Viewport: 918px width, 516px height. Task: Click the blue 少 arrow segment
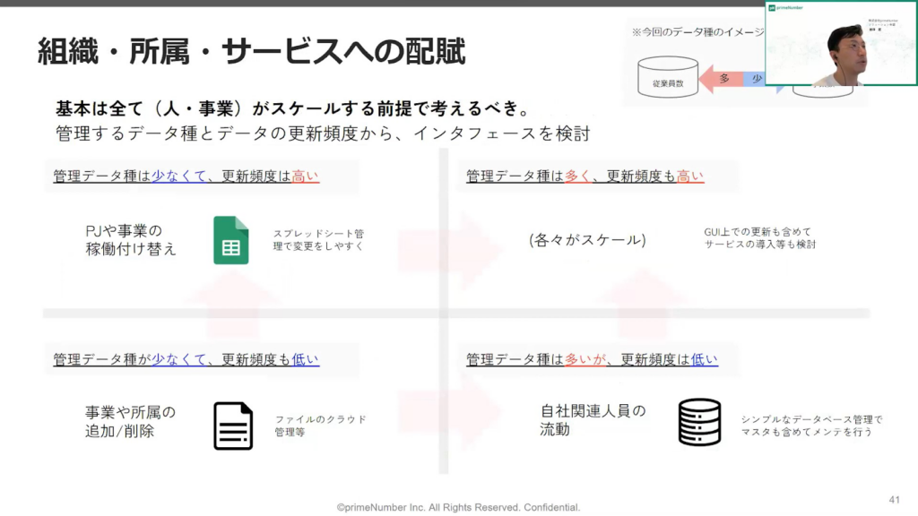[x=756, y=79]
